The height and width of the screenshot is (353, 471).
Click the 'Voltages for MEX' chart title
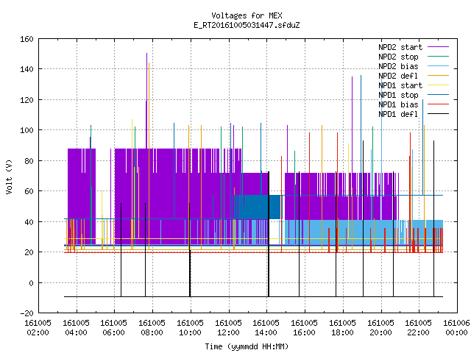[x=247, y=15]
